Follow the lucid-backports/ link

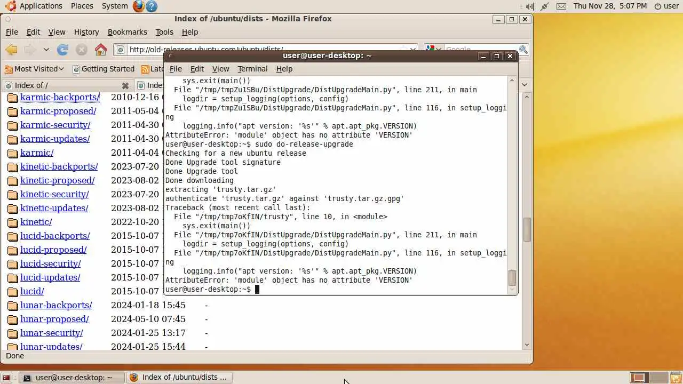(55, 236)
